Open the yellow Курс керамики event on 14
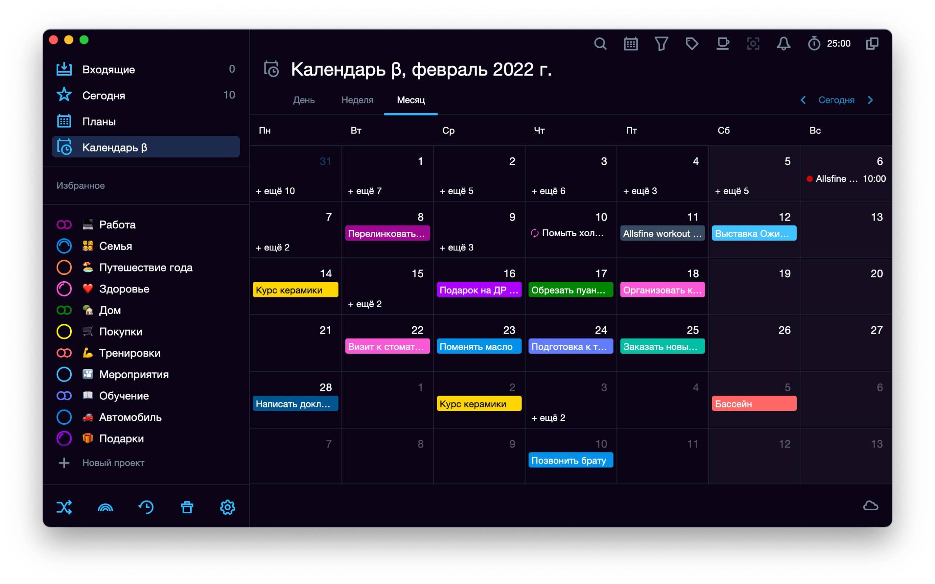The image size is (935, 584). pos(295,290)
